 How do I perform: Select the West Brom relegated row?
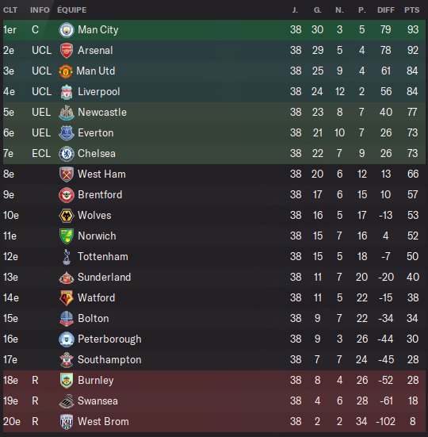[214, 422]
